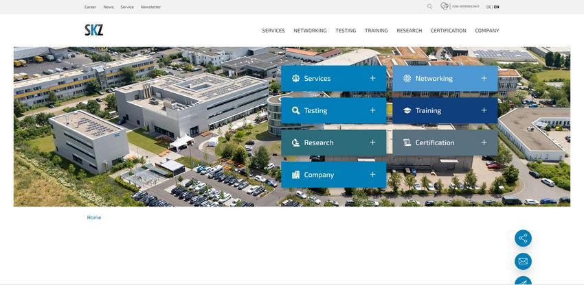The image size is (584, 285).
Task: Open the share floating button
Action: (x=523, y=238)
